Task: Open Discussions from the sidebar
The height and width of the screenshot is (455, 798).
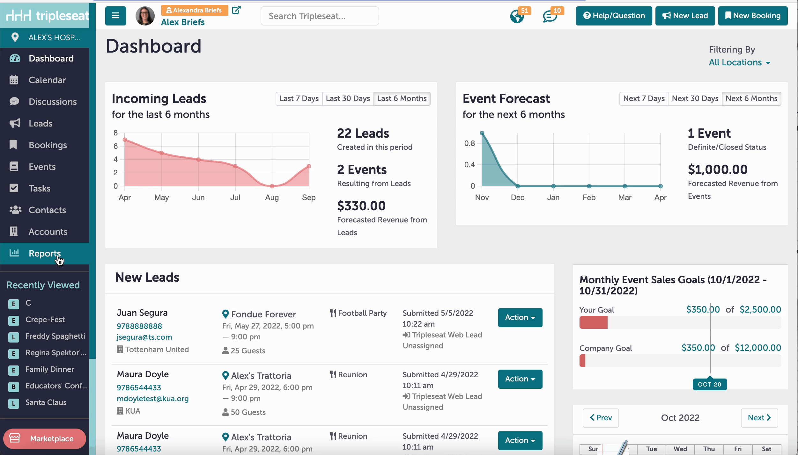Action: click(45, 102)
